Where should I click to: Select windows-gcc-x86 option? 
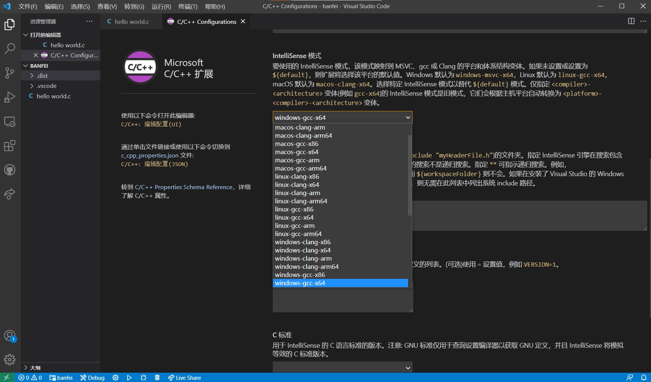(341, 275)
